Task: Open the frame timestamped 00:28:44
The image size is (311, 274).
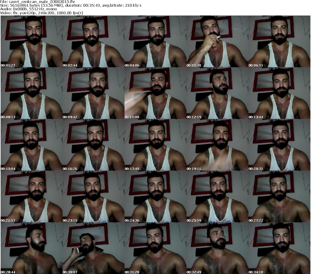Action: 32,248
